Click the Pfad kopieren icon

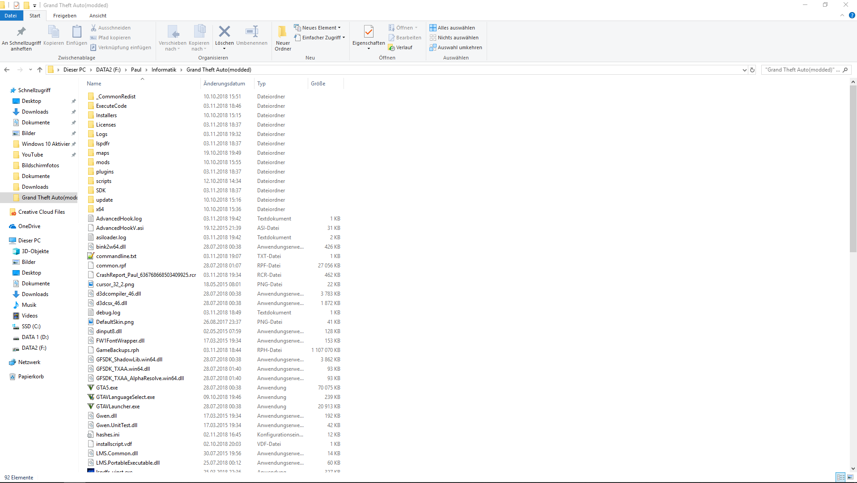(93, 38)
